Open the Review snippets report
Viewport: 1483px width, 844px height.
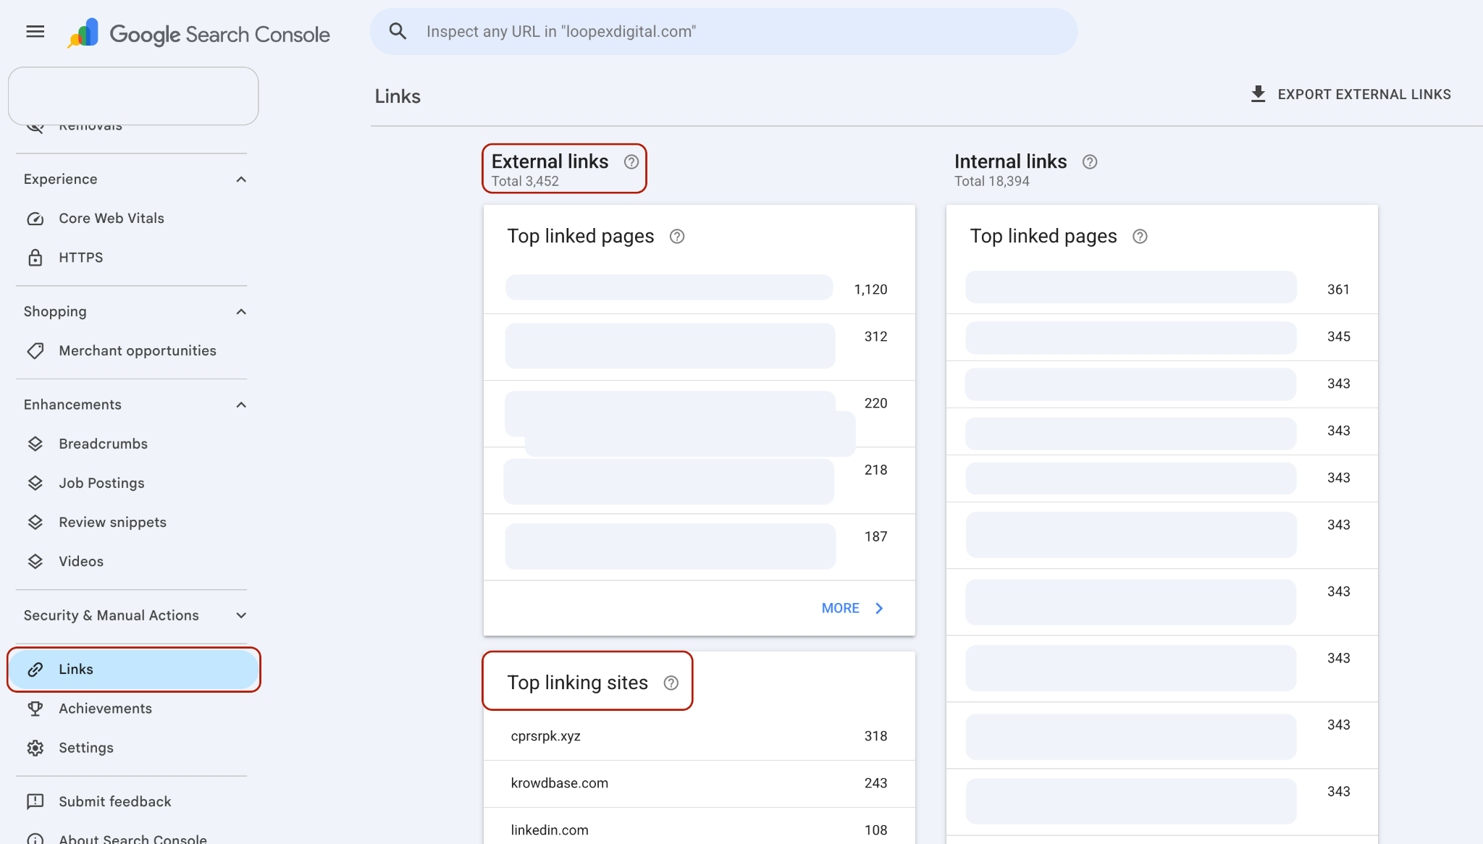(133, 522)
